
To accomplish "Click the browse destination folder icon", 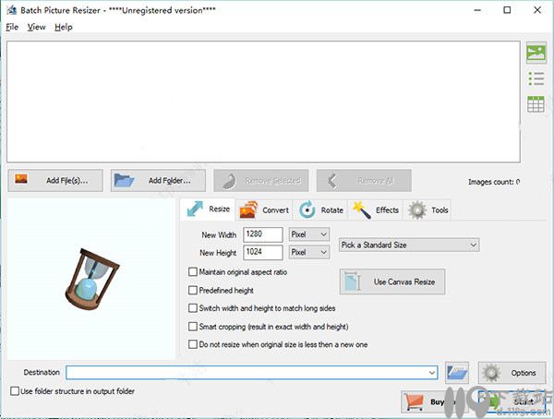I will 457,373.
